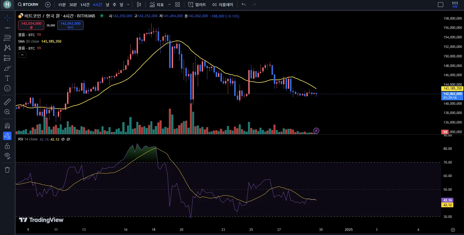
Task: Toggle lock all drawing tools
Action: [7, 146]
